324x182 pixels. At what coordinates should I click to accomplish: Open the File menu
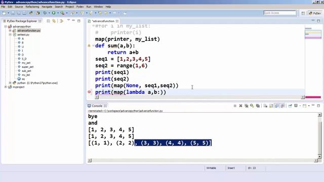pyautogui.click(x=3, y=7)
